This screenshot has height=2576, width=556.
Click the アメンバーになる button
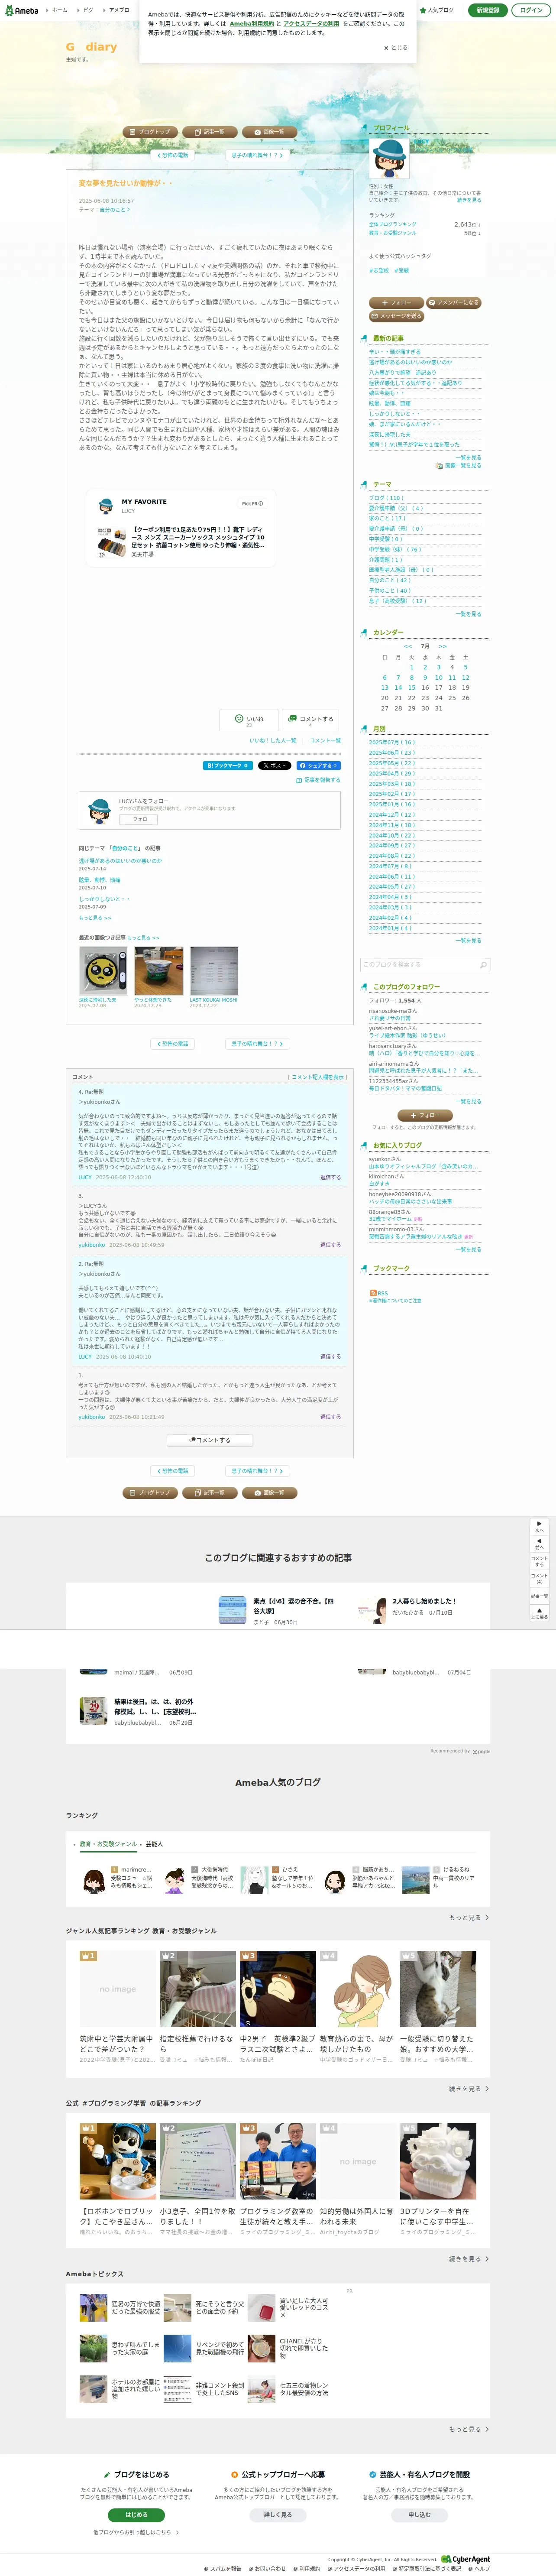[453, 302]
